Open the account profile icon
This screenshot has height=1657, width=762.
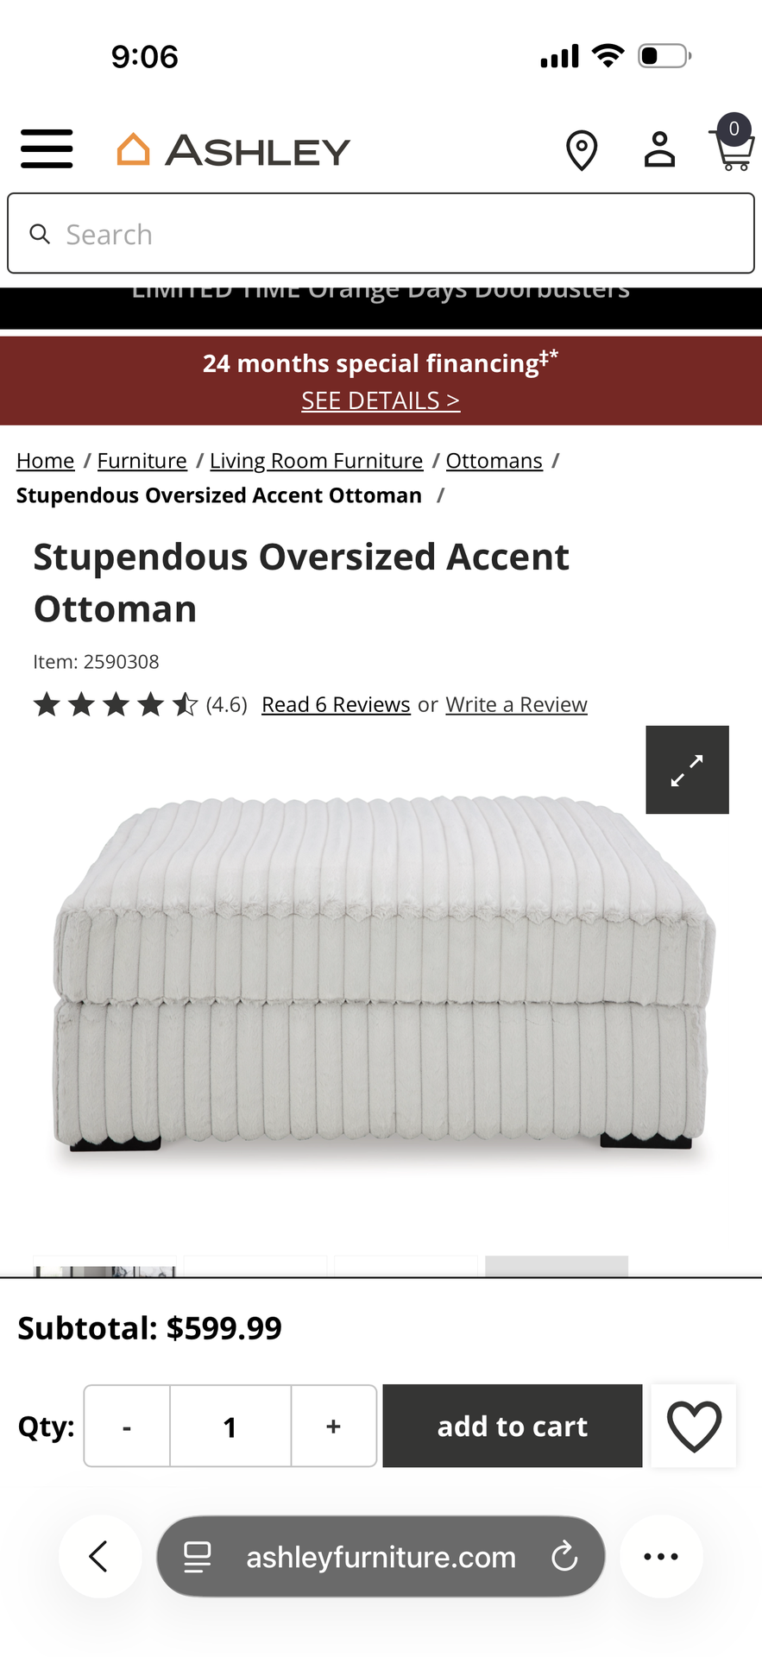click(660, 149)
